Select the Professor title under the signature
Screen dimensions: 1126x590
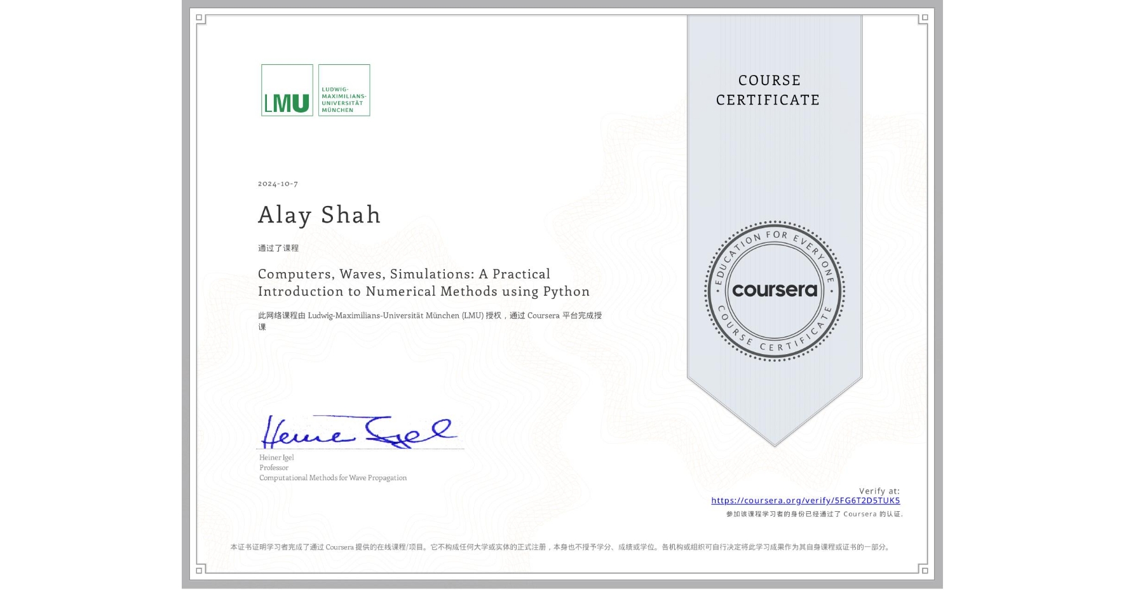click(273, 467)
